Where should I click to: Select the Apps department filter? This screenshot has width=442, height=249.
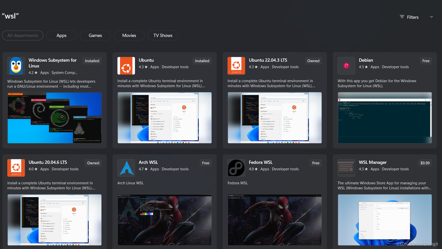[61, 35]
